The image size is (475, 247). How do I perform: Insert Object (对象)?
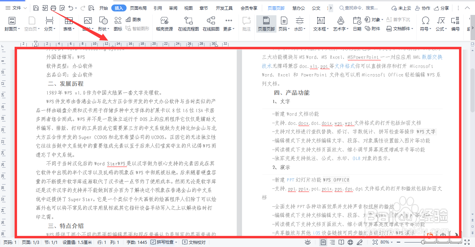pos(374,20)
